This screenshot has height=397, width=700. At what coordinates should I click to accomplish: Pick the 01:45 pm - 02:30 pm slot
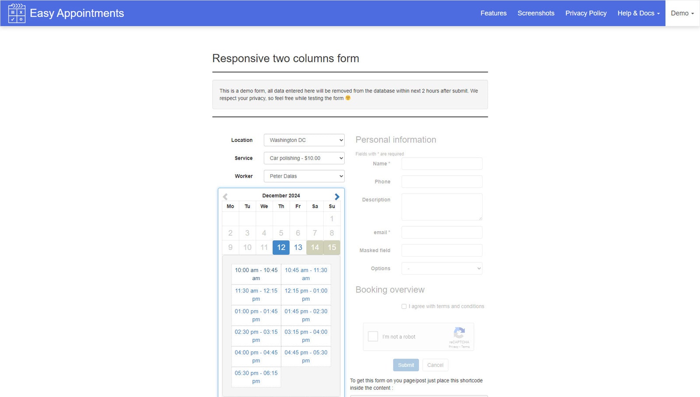coord(306,315)
